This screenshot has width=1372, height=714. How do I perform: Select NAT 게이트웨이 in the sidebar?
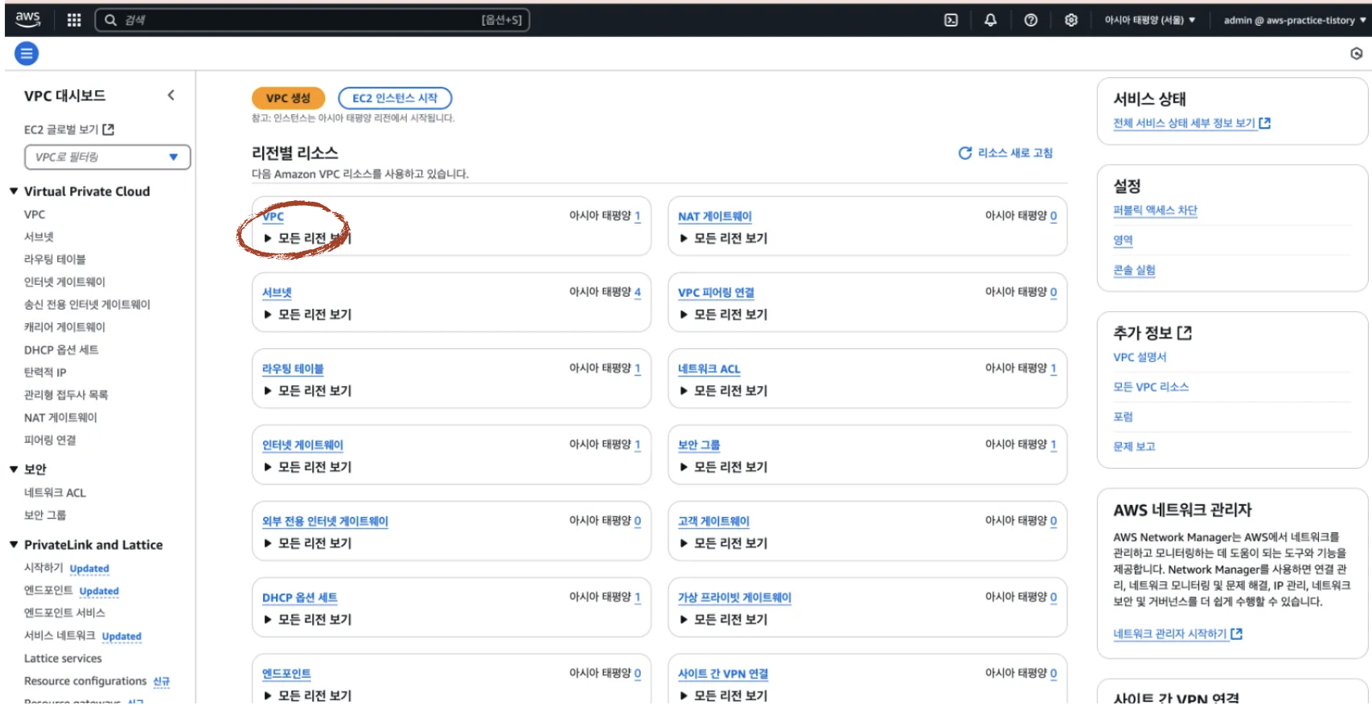tap(60, 417)
